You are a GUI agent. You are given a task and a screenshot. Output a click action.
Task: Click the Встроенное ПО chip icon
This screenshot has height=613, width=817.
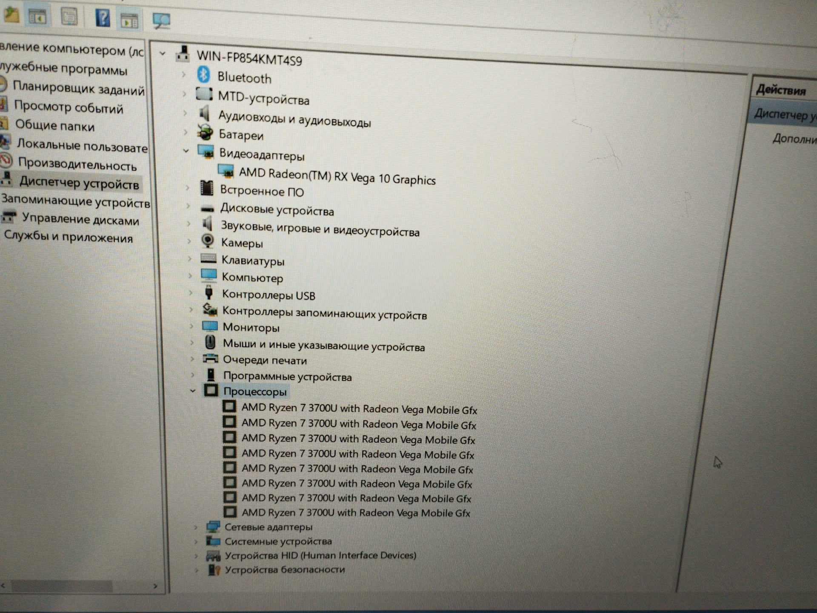(207, 188)
